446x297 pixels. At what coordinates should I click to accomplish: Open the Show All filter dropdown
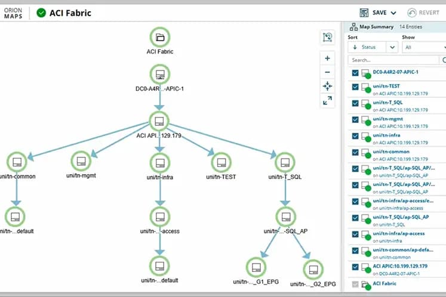click(x=424, y=47)
